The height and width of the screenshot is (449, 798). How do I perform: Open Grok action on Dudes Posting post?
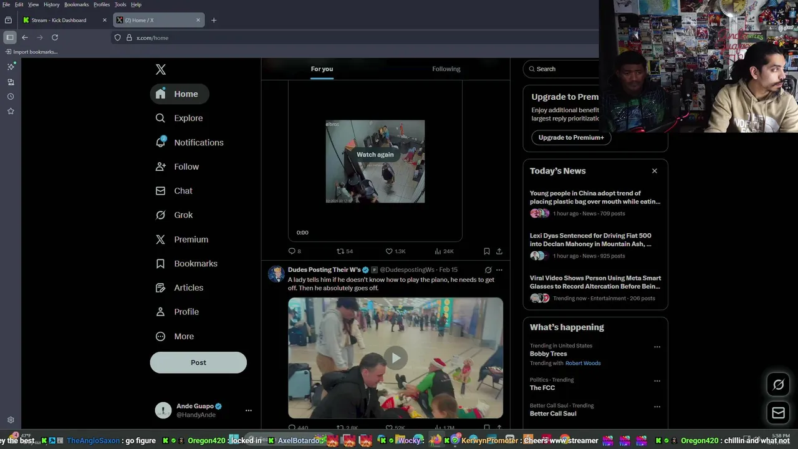(488, 270)
